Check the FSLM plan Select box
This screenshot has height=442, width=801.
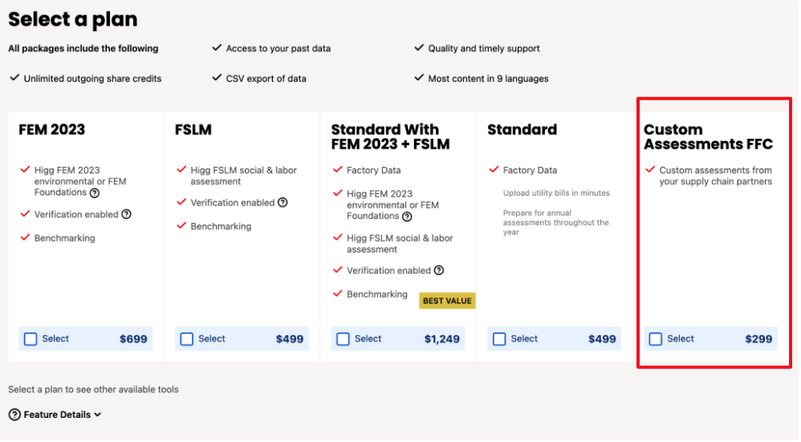(x=187, y=339)
